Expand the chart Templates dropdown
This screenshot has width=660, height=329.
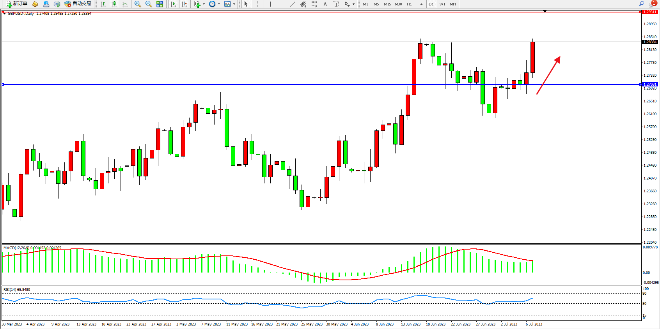[234, 4]
